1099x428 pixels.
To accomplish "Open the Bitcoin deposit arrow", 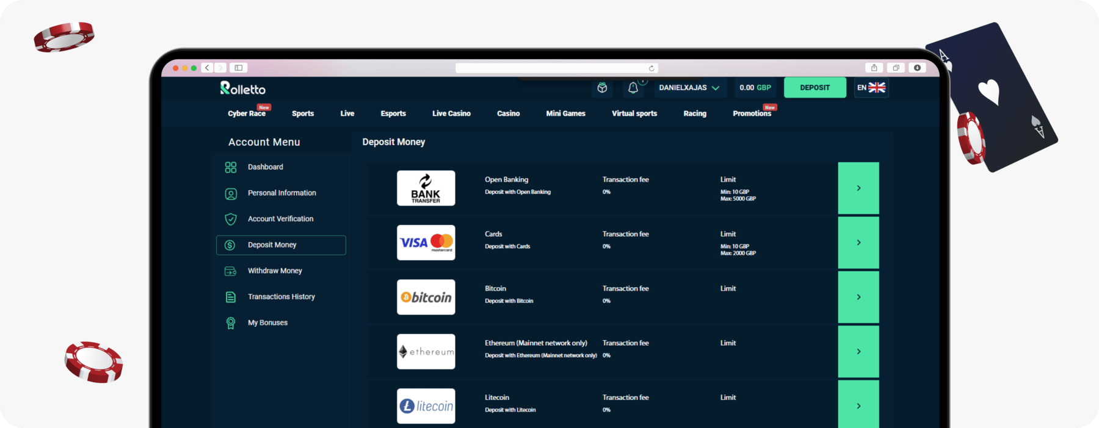I will click(858, 297).
